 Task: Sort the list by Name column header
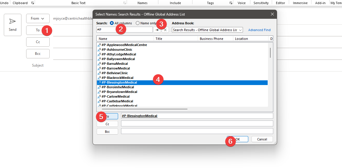click(x=125, y=39)
